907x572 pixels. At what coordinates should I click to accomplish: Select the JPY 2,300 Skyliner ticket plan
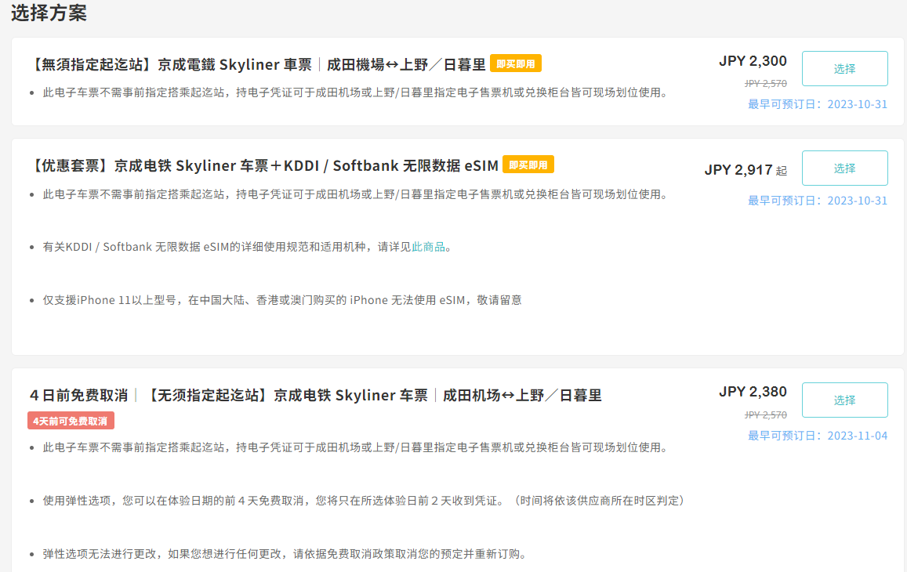(844, 68)
